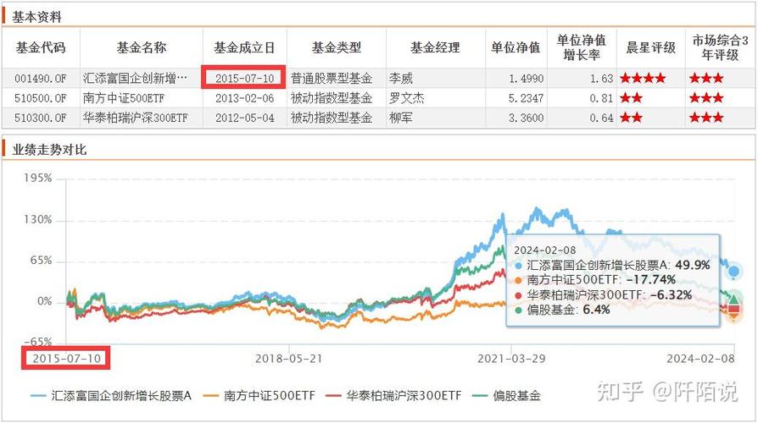The height and width of the screenshot is (423, 758).
Task: Click the 0% y-axis label
Action: (44, 301)
